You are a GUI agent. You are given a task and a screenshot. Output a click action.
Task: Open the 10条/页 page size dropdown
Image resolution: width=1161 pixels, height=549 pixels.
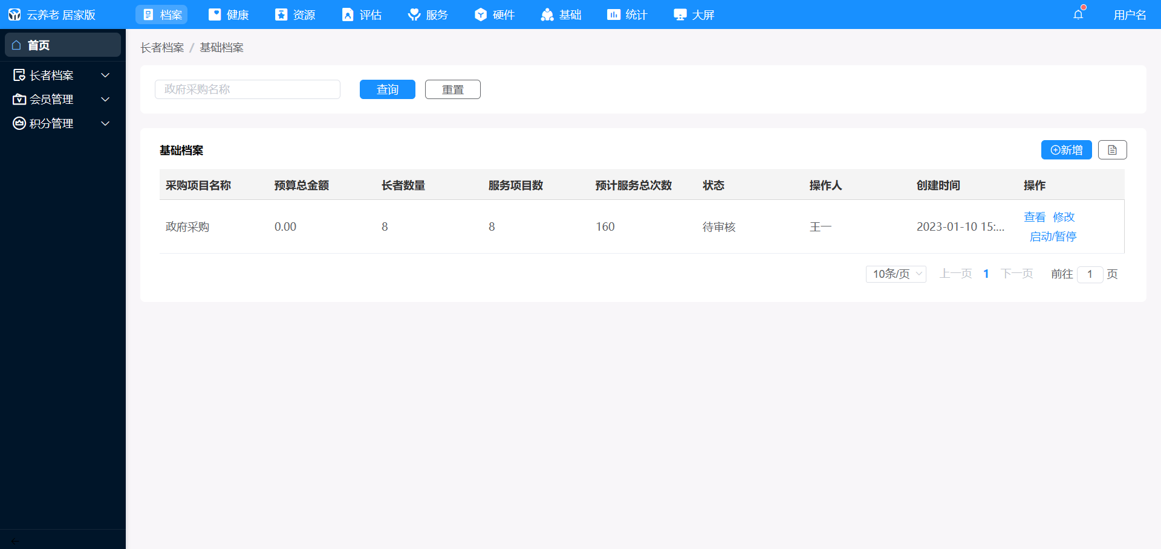coord(896,274)
